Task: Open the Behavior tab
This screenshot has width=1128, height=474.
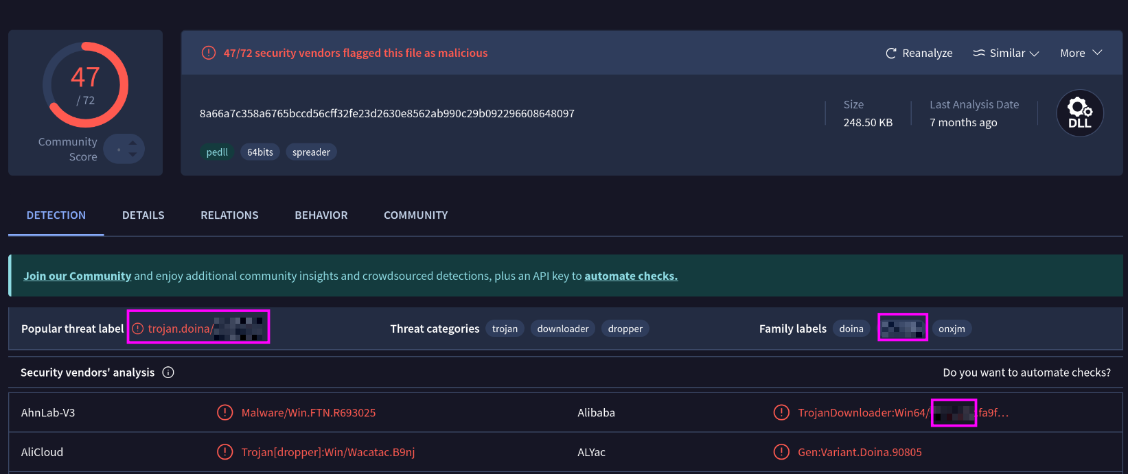Action: pos(321,215)
